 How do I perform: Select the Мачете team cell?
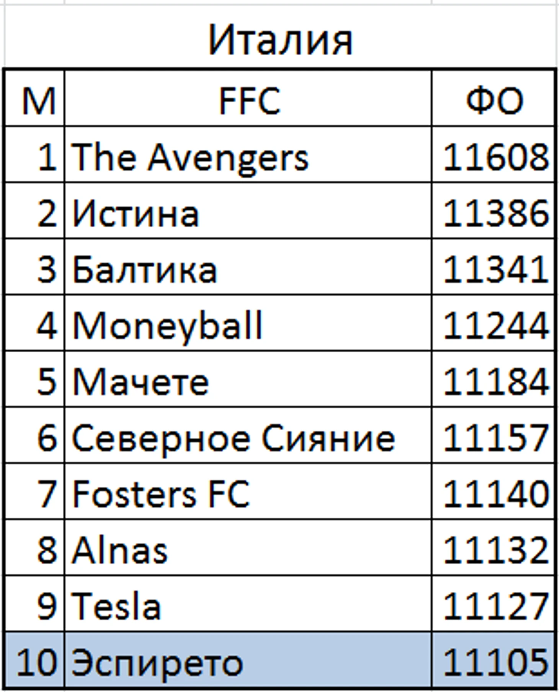click(x=248, y=379)
